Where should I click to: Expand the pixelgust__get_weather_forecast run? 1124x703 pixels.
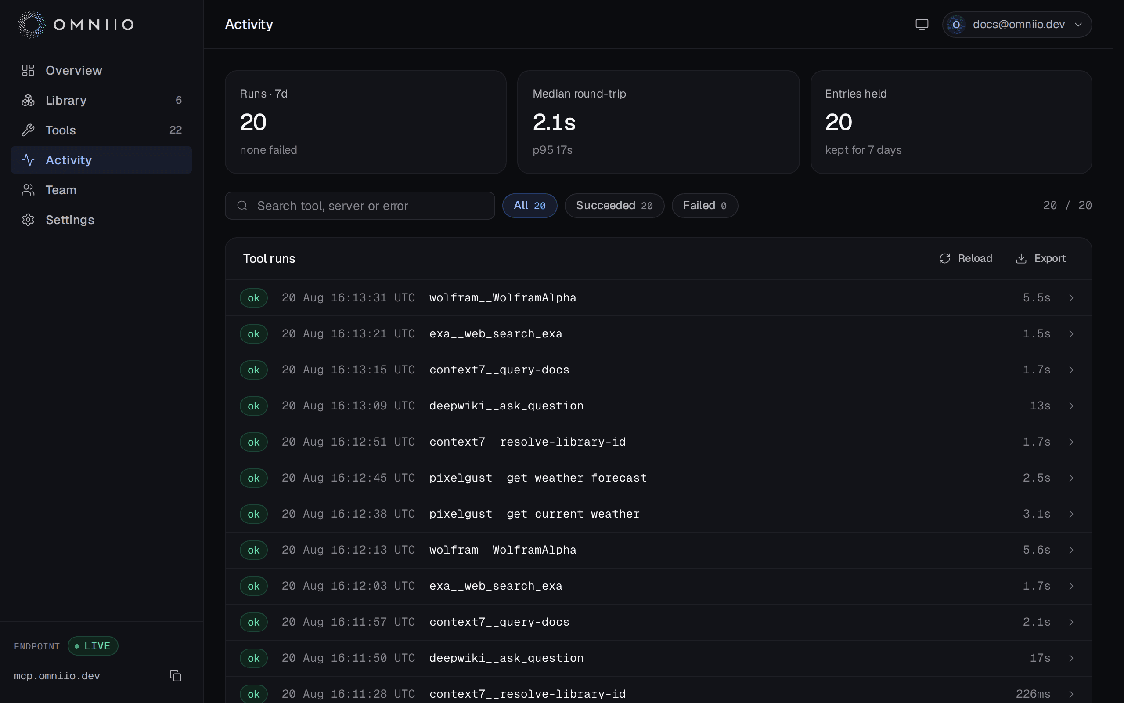pos(658,478)
